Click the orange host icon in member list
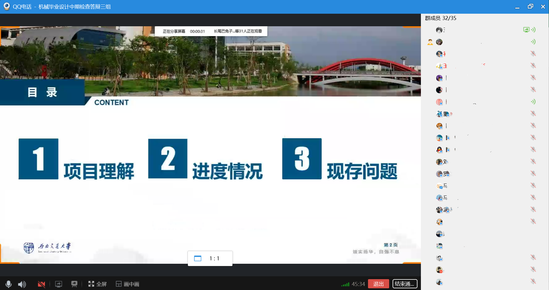549x290 pixels. pyautogui.click(x=430, y=42)
